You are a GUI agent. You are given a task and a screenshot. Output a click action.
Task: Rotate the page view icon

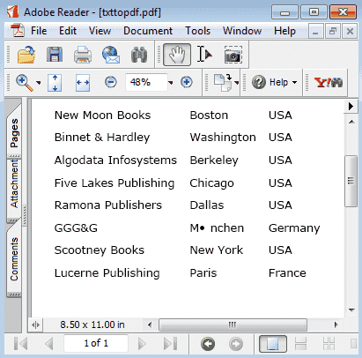[x=223, y=83]
